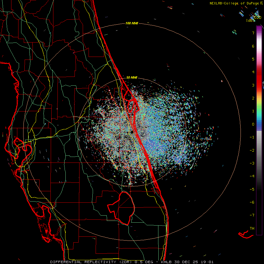Screen dimensions: 264x264
Task: Click the "3" value on the dB scale
Action: (253, 85)
